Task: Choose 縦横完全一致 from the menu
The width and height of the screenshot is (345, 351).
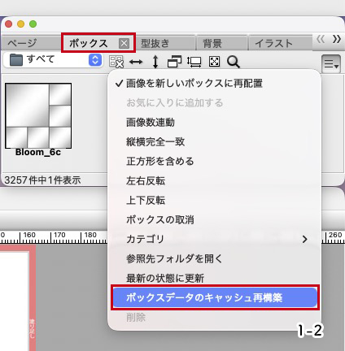Action: tap(214, 141)
